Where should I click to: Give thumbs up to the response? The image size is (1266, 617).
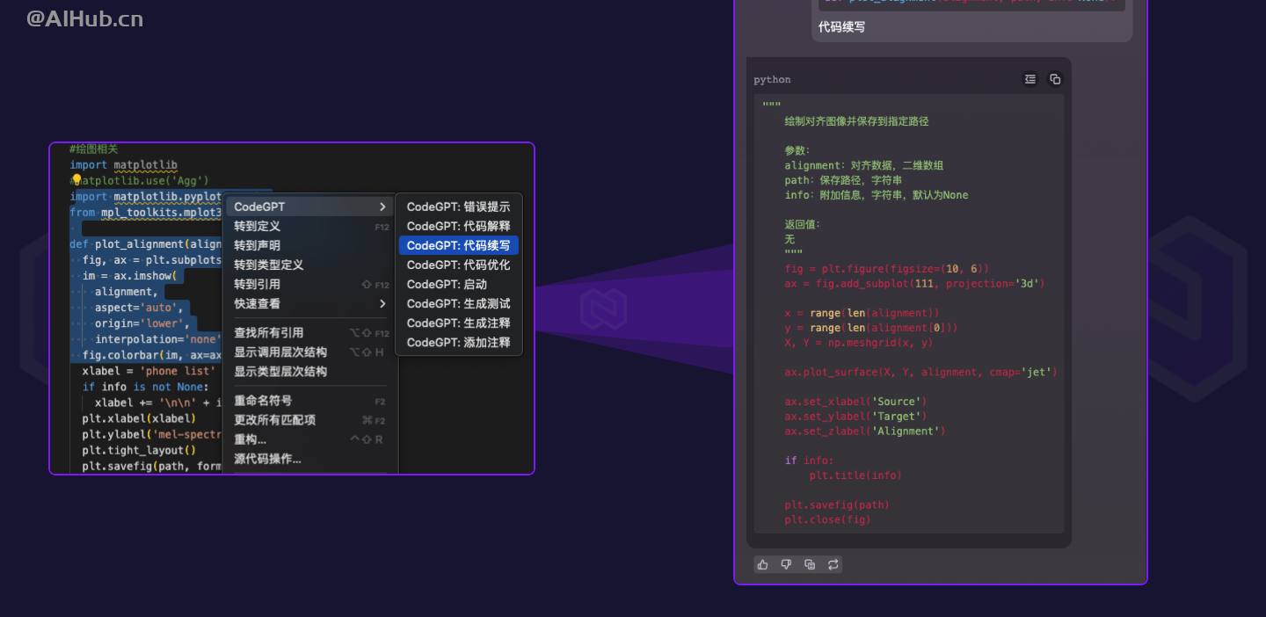[x=762, y=564]
